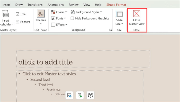The image size is (180, 102).
Task: Uncheck the Footers checkbox
Action: tap(17, 22)
